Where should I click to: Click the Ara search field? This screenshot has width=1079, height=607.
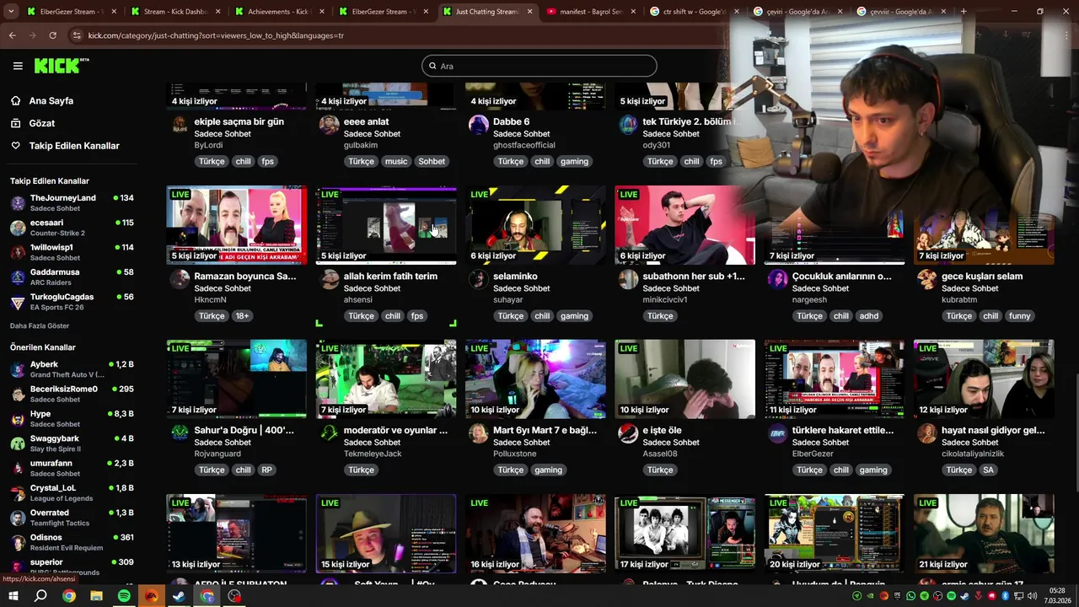pyautogui.click(x=539, y=66)
